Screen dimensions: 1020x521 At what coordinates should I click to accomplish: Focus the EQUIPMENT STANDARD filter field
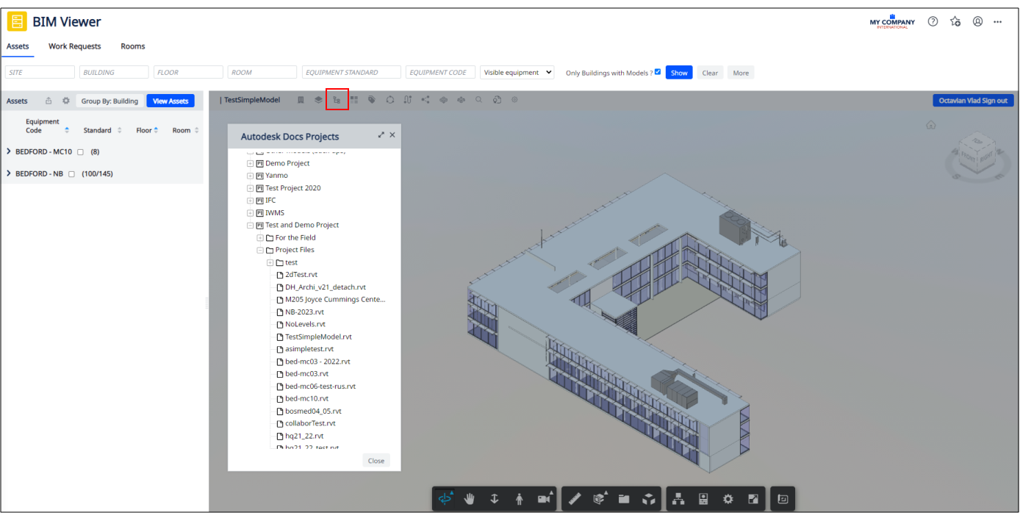(351, 73)
